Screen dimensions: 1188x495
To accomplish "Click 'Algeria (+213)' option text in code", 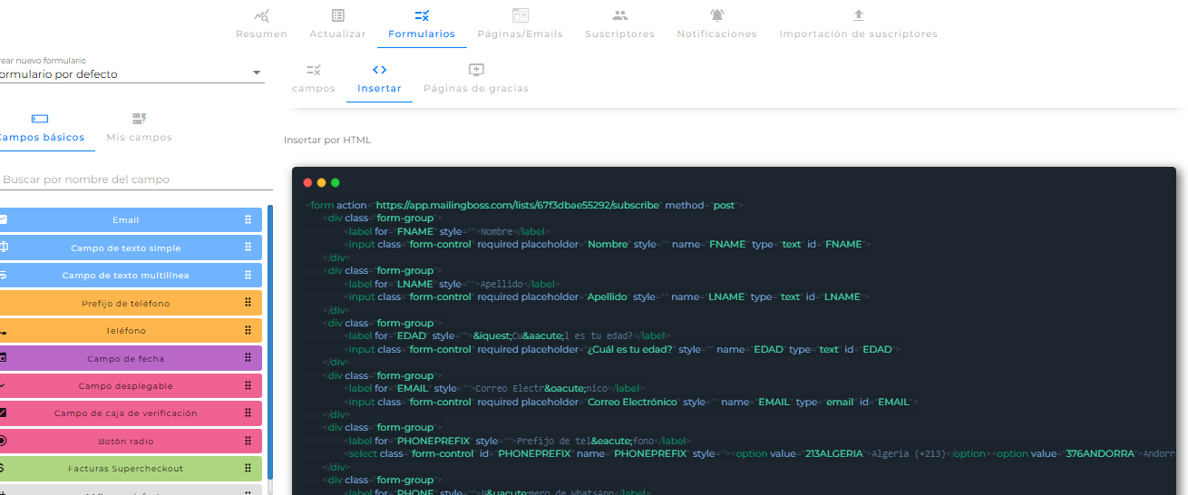I will [x=909, y=453].
